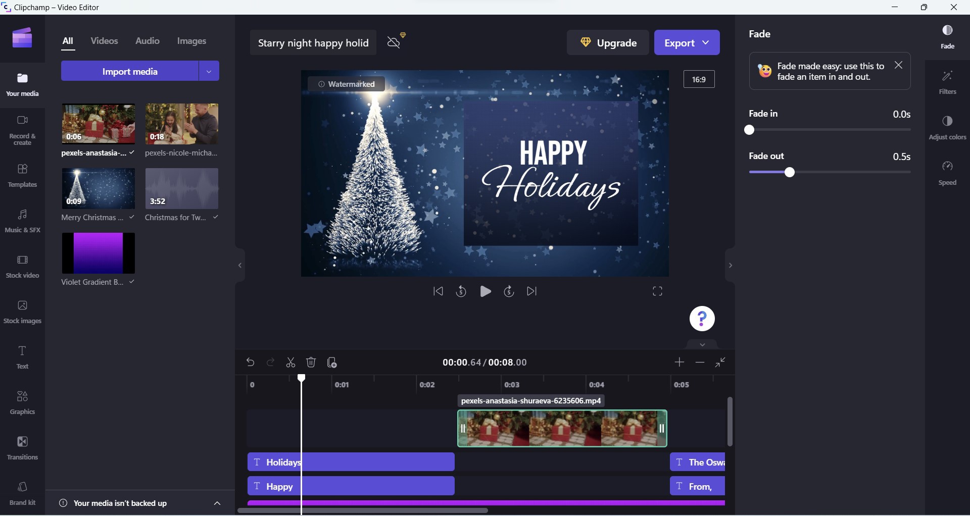This screenshot has width=970, height=516.
Task: Undo the last edit in timeline
Action: click(250, 362)
